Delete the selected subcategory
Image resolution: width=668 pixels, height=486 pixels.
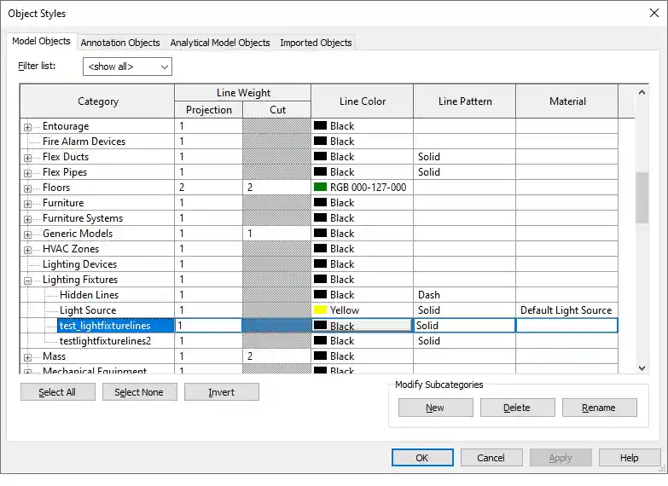[517, 408]
